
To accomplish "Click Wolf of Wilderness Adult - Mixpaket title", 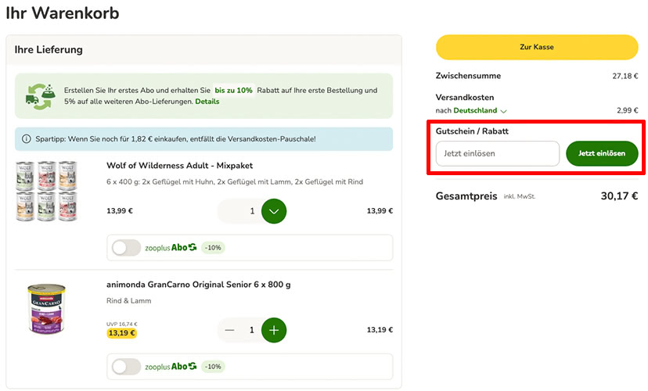I will (179, 166).
